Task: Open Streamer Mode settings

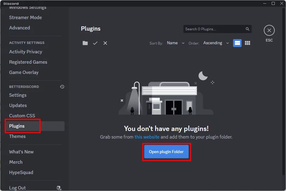Action: [x=26, y=17]
